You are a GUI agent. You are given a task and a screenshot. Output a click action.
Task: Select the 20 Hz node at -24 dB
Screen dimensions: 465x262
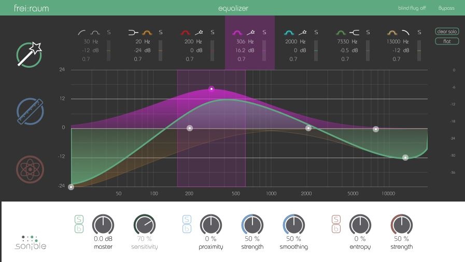pos(71,187)
